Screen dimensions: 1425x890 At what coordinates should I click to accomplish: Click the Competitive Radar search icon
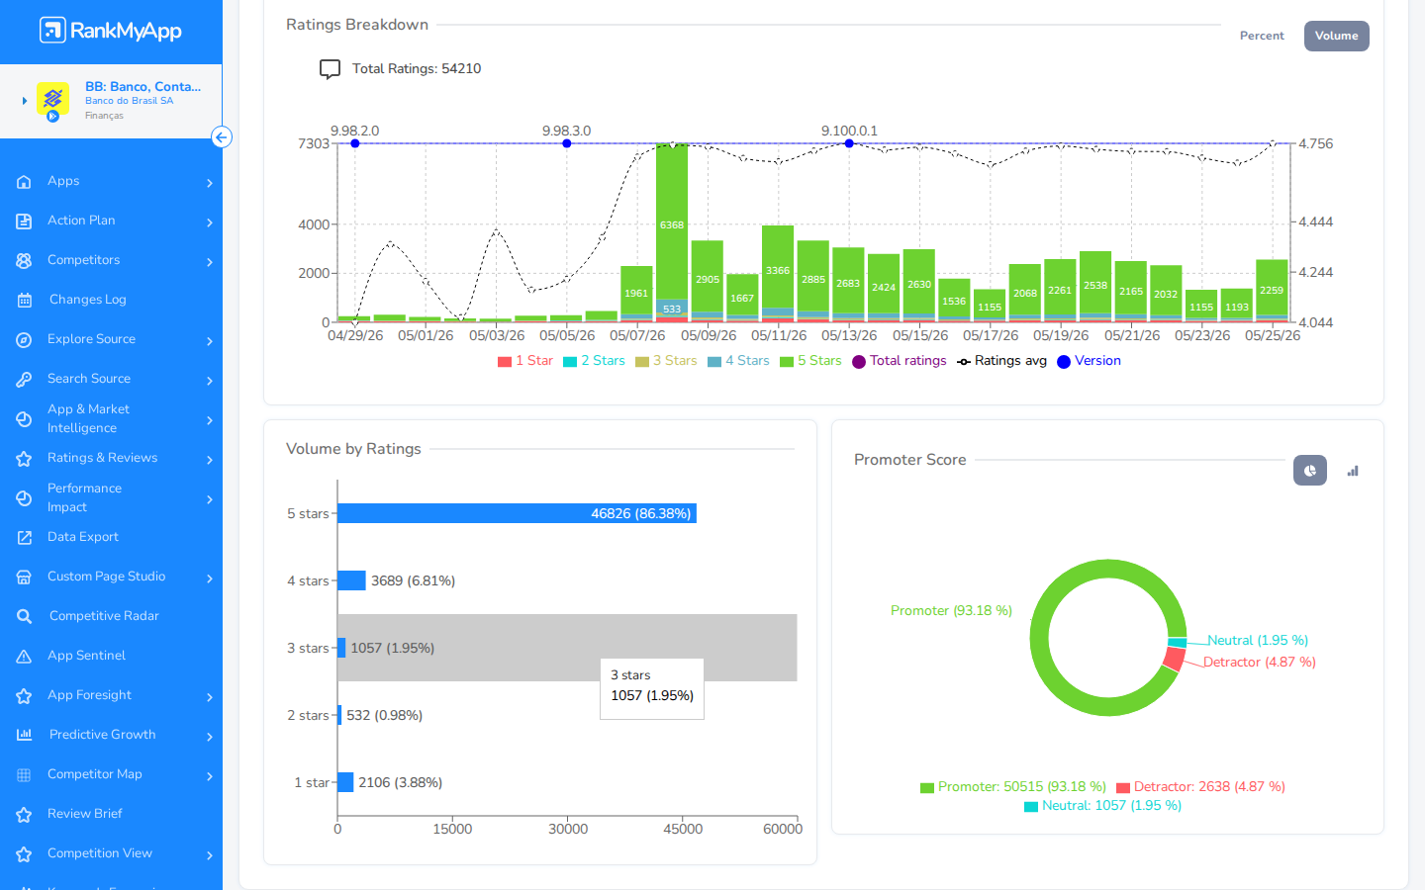(x=25, y=616)
